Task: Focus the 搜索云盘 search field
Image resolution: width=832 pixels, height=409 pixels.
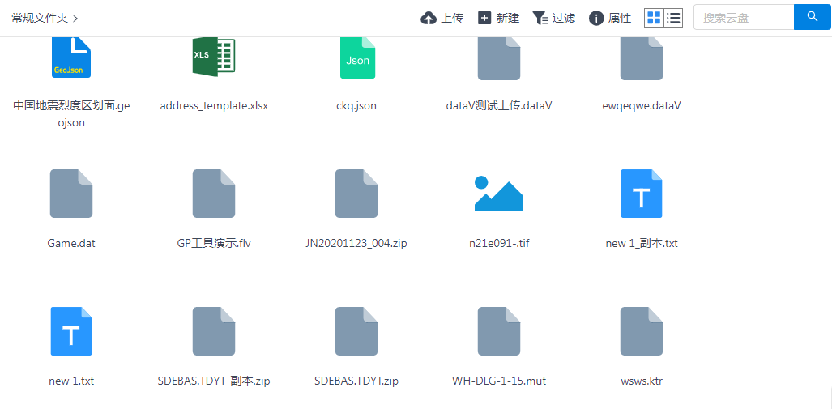Action: pos(744,18)
